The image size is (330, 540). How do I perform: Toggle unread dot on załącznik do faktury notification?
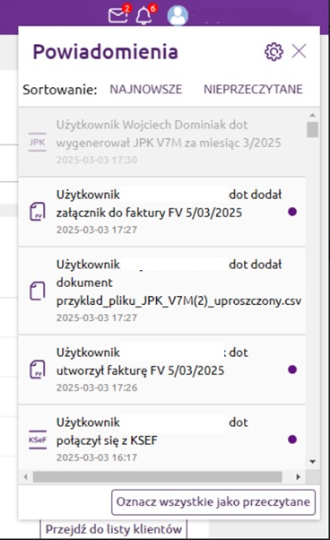292,212
